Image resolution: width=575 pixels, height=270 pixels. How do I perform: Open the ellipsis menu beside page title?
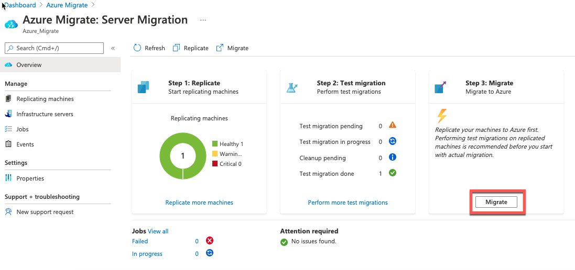pyautogui.click(x=203, y=20)
